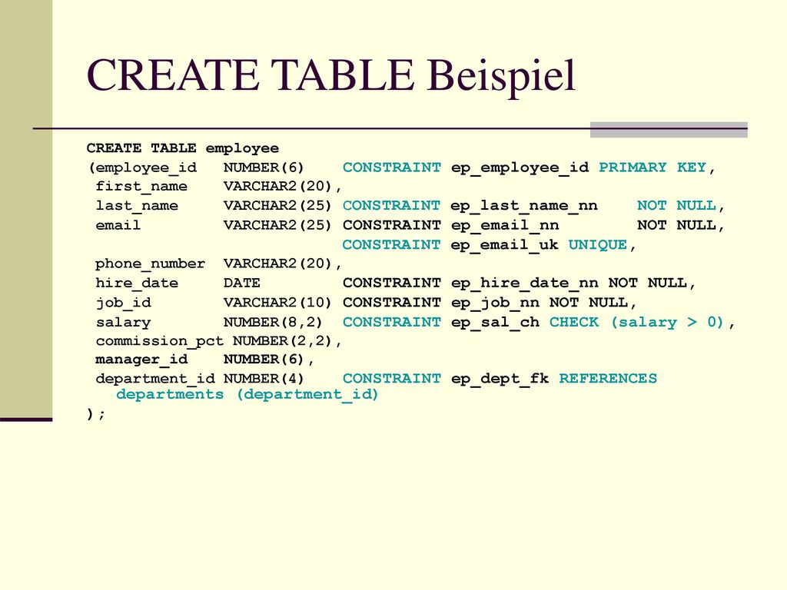Click the "ep_dept_fk" constraint name
Image resolution: width=787 pixels, height=590 pixels.
500,379
